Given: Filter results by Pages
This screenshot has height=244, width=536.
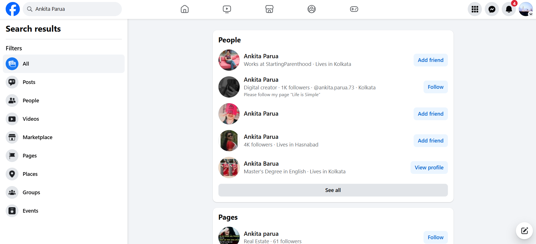Looking at the screenshot, I should tap(64, 156).
